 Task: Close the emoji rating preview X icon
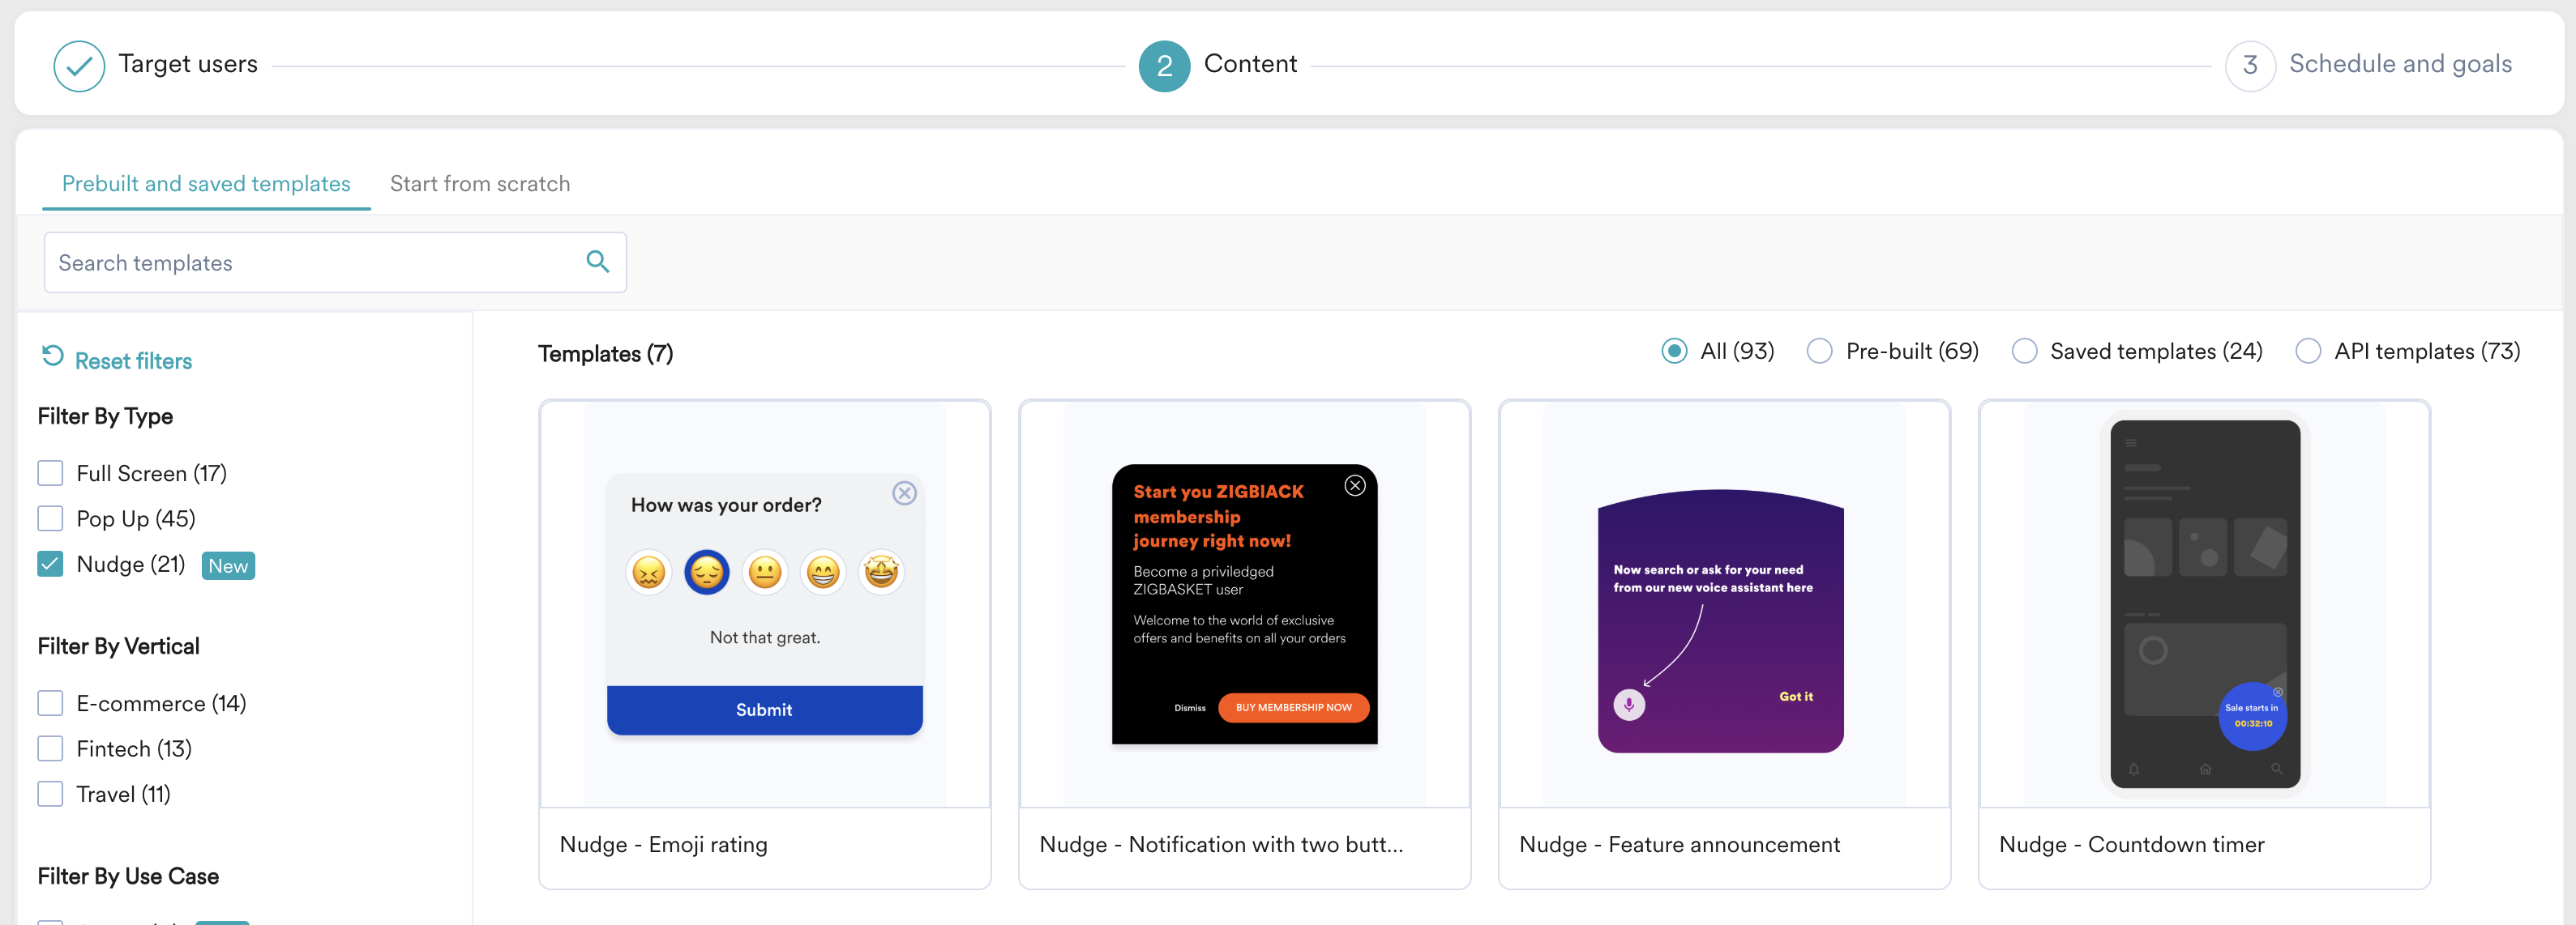click(x=904, y=493)
